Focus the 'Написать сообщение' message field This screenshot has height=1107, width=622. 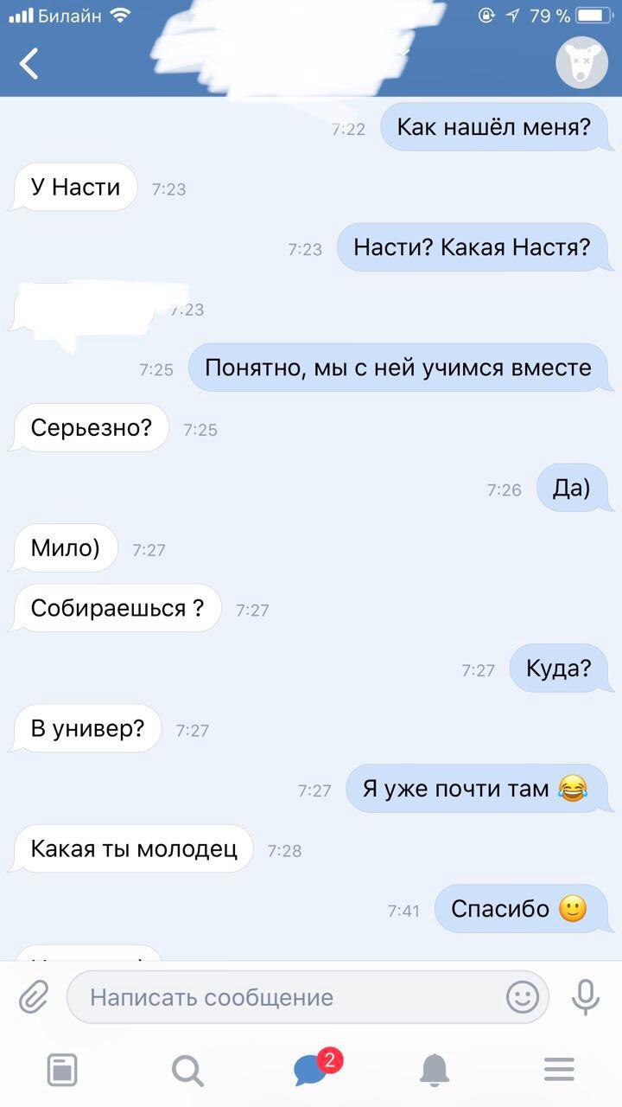pos(308,997)
